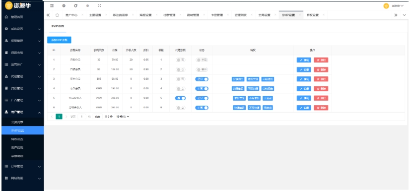The width and height of the screenshot is (411, 191).
Task: Switch to the 社群管理 tab
Action: pyautogui.click(x=169, y=15)
